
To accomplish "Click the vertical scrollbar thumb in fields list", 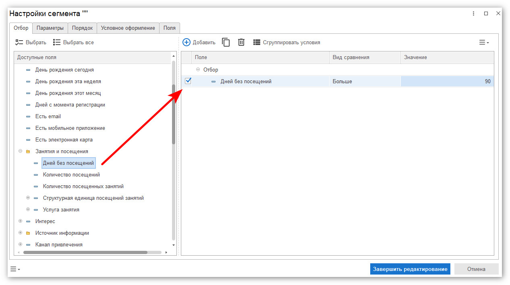I will (x=174, y=114).
